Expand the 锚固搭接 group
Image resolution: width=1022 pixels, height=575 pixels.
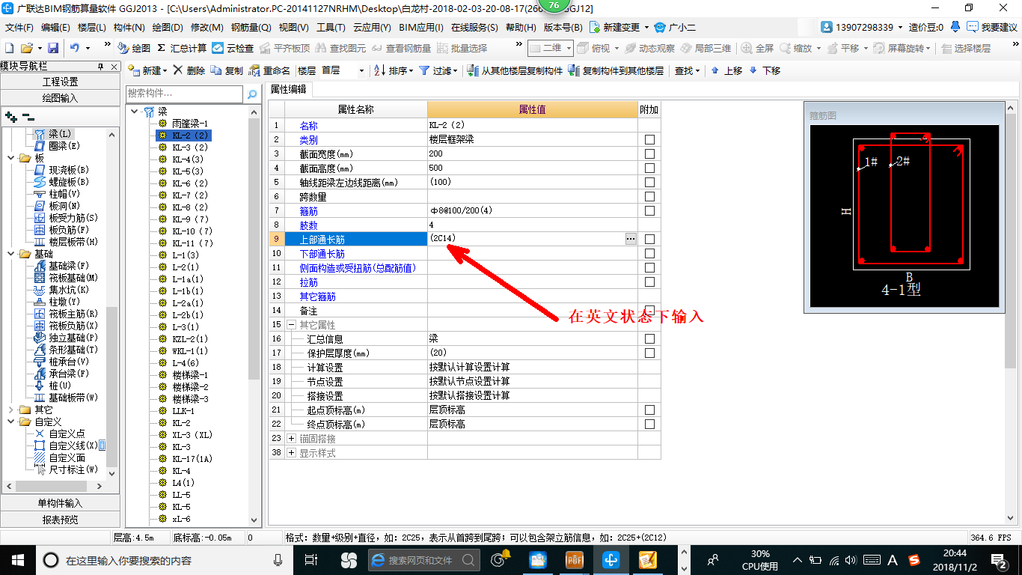(x=292, y=439)
